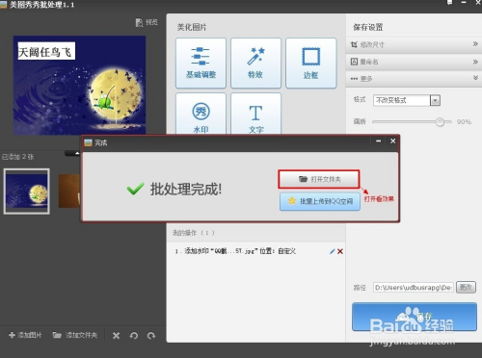Minimize the main 美图秀秀批处理 window

tap(464, 3)
